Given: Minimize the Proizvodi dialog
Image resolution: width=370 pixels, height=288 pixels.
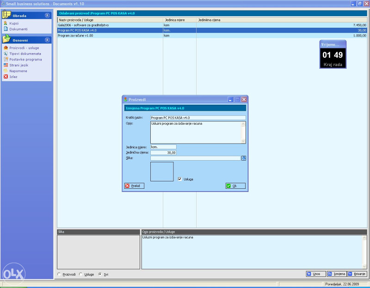Looking at the screenshot, I should (x=230, y=100).
